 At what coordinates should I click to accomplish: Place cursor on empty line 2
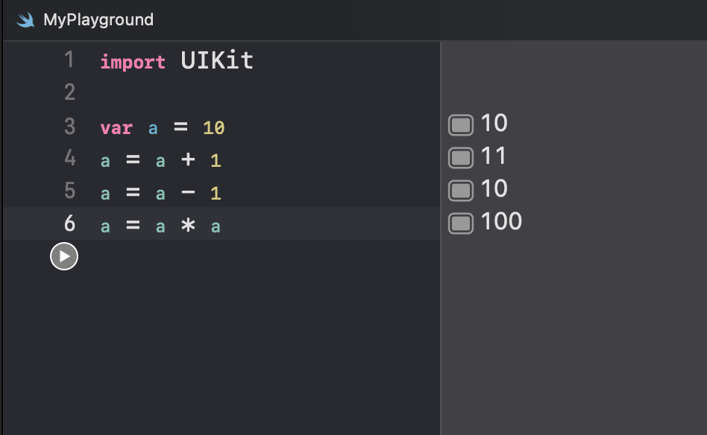coord(266,93)
